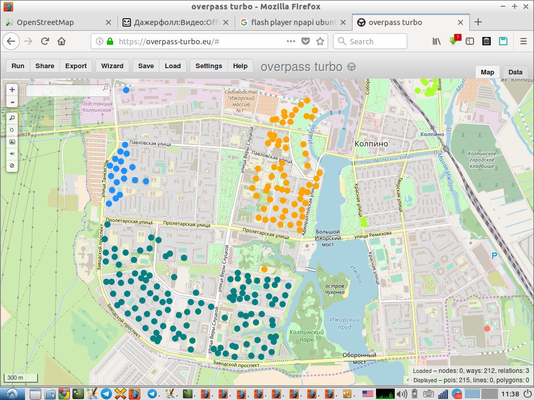
Task: Open the Firefox Library
Action: pos(436,42)
